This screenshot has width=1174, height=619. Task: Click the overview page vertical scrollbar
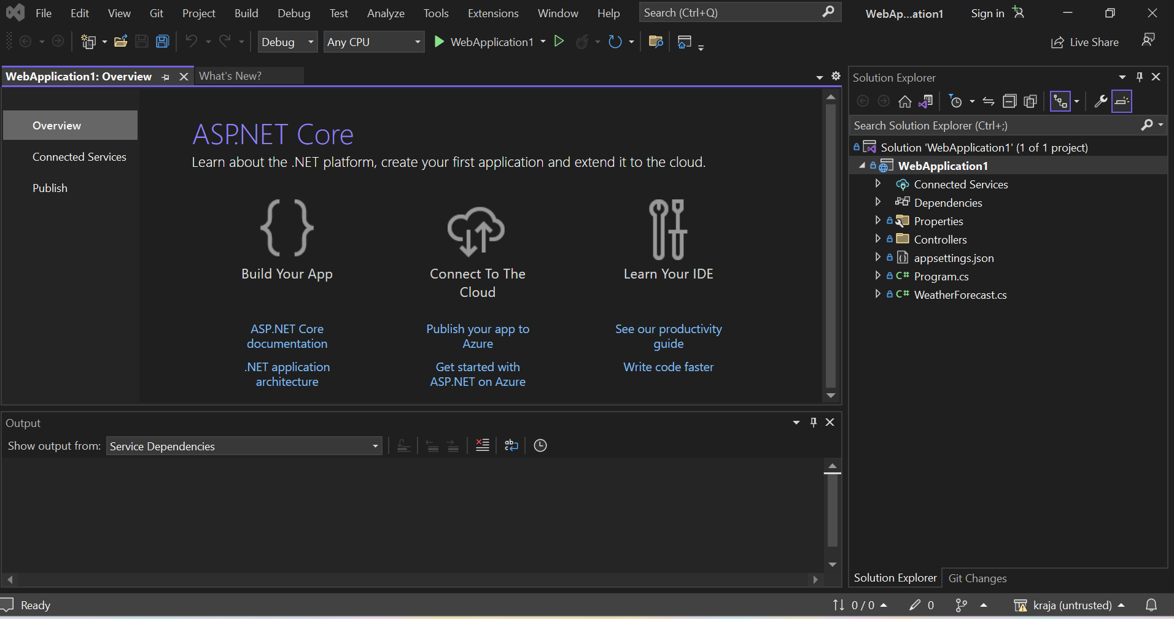(x=831, y=245)
